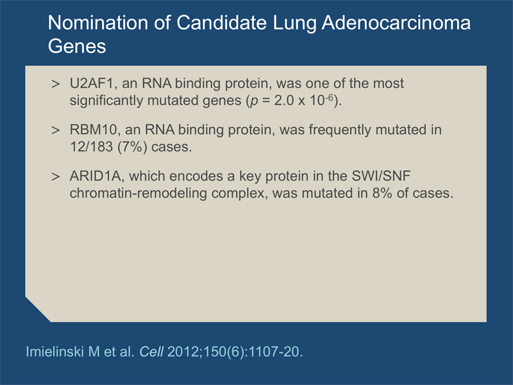Click the '12/183 (7%) cases' text
This screenshot has width=513, height=385.
tap(131, 147)
